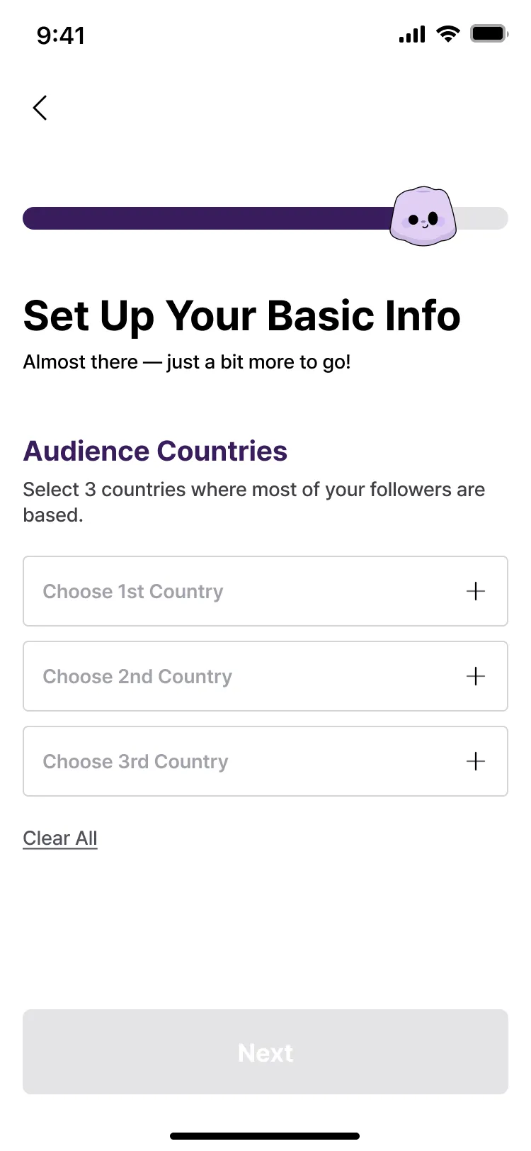Click plus icon for 3rd Country
This screenshot has width=531, height=1151.
pos(476,761)
